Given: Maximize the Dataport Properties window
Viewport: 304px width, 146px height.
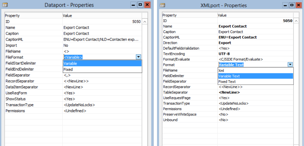Looking at the screenshot, I should [x=140, y=5].
